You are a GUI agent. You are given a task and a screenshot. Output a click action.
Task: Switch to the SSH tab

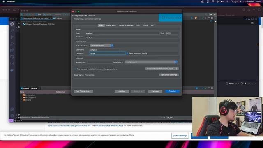click(x=138, y=25)
